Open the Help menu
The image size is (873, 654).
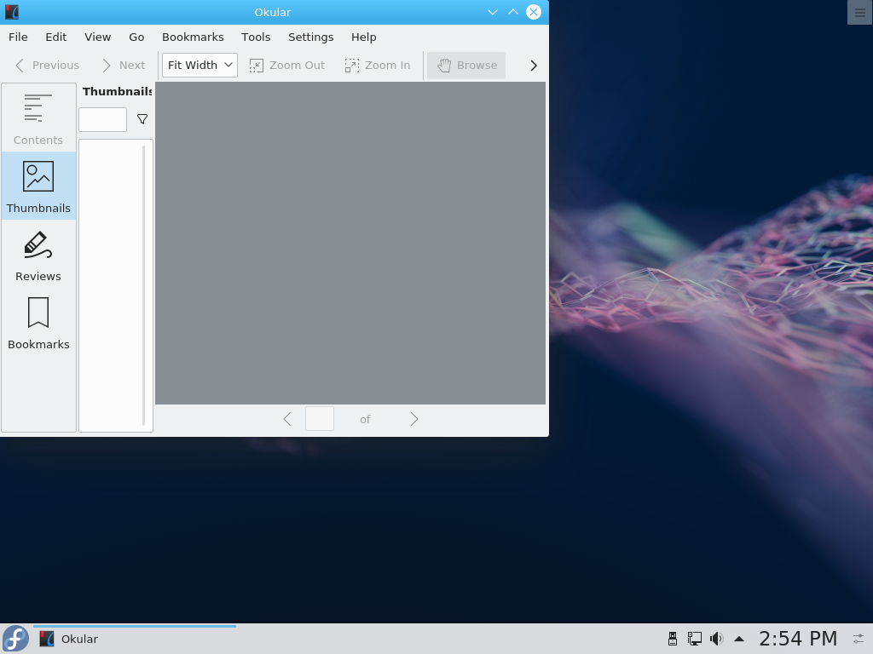pyautogui.click(x=363, y=37)
